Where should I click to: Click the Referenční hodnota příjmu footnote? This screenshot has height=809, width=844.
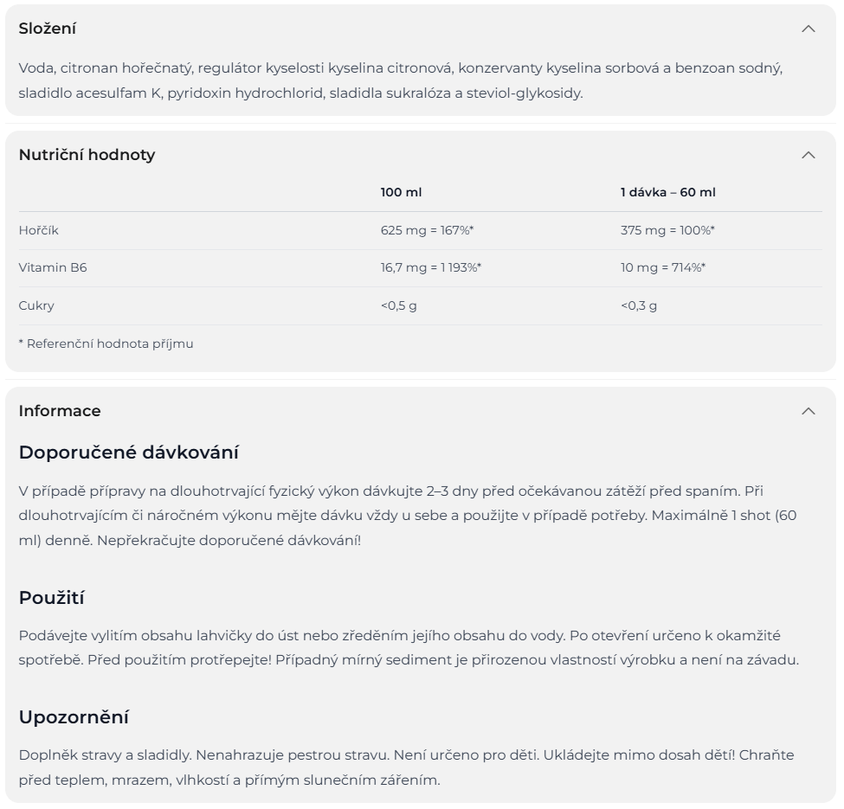(x=106, y=344)
